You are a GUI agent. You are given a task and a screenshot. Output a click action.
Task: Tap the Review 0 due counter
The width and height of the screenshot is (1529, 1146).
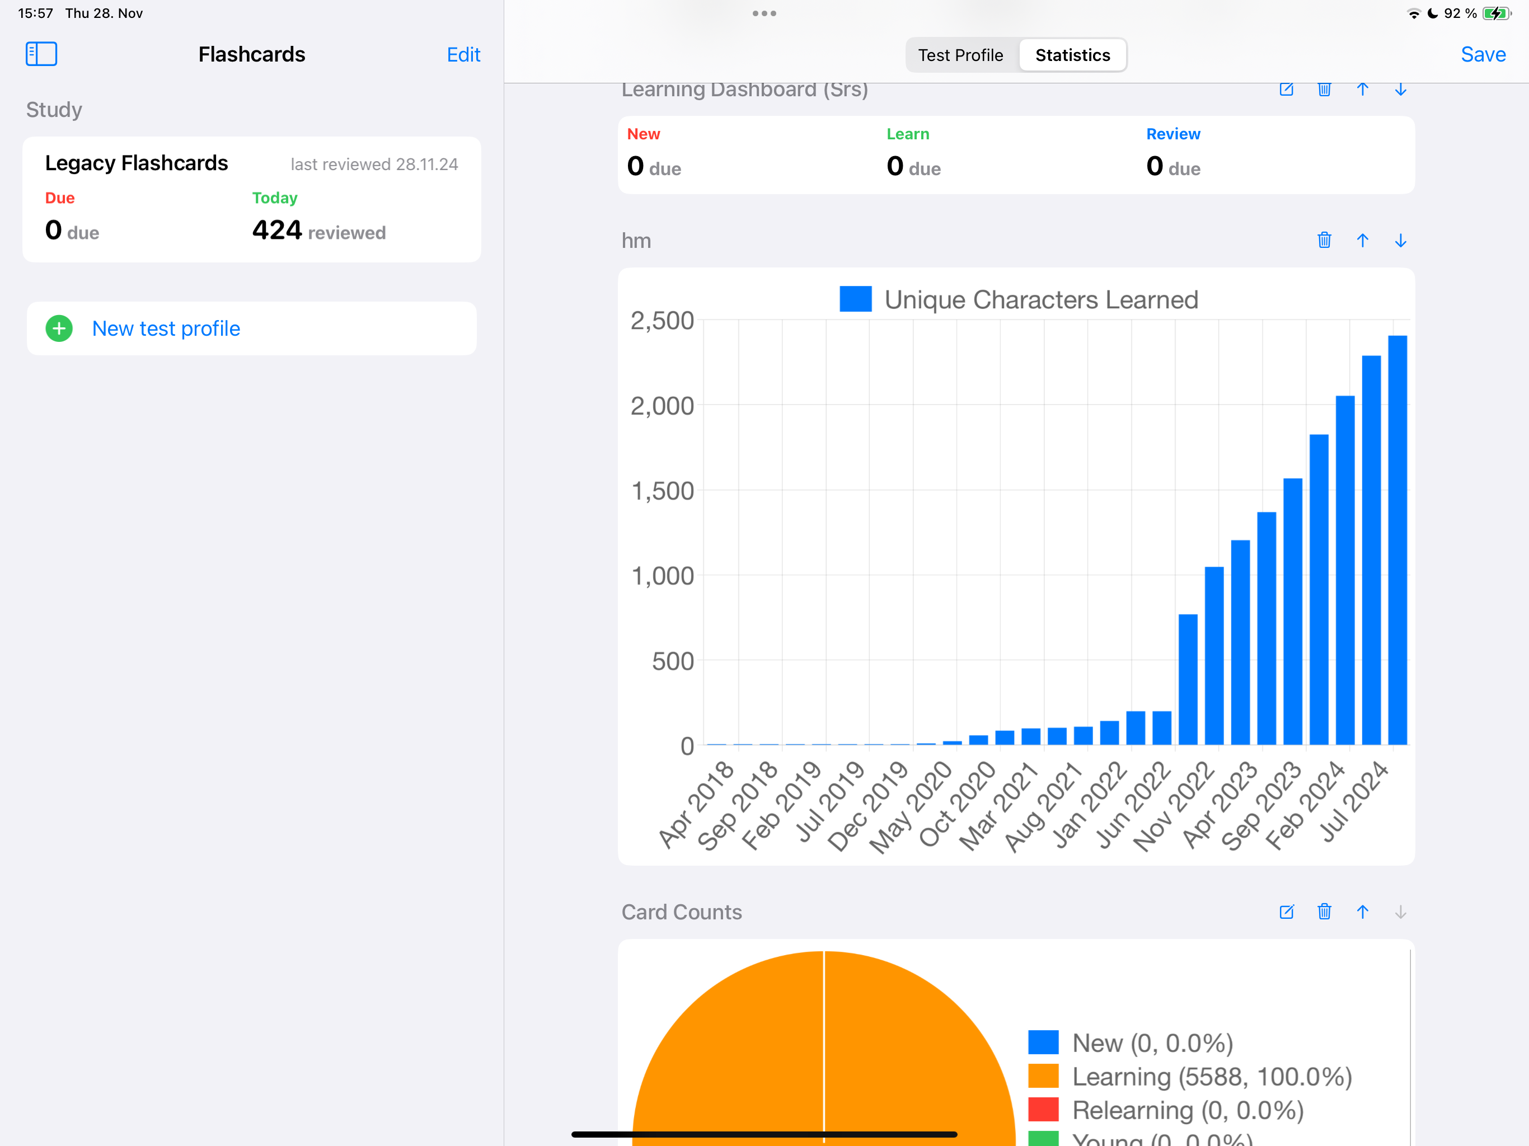coord(1173,153)
